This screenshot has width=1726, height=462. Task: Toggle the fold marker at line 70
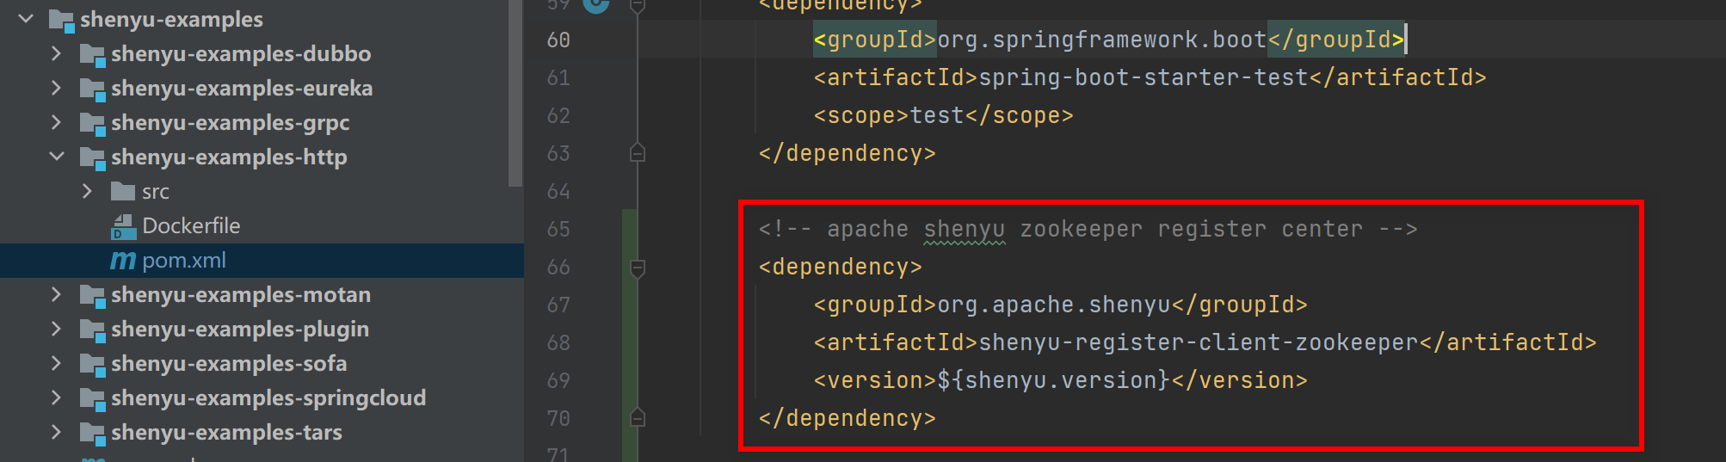[638, 418]
